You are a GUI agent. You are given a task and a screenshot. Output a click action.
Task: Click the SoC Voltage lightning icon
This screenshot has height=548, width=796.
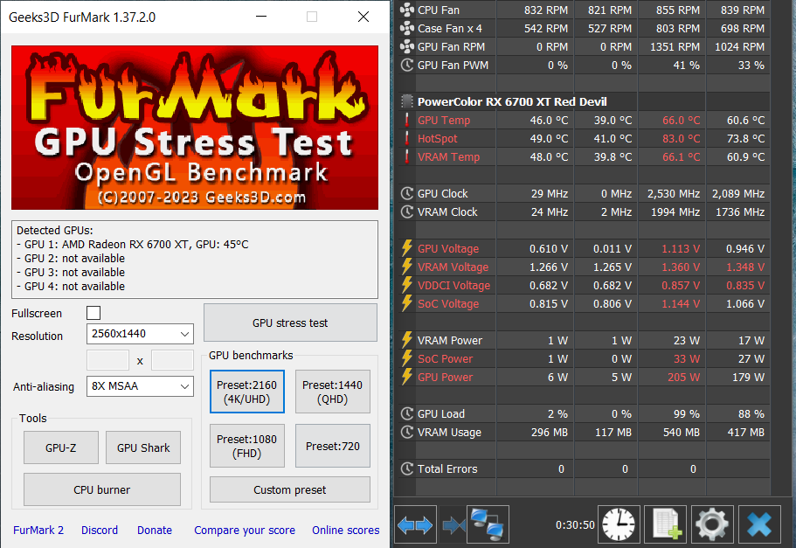pos(407,303)
